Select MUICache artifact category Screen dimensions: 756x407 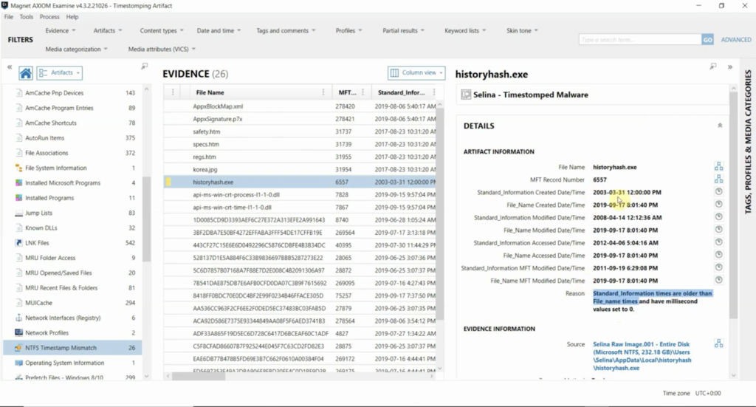tap(72, 303)
